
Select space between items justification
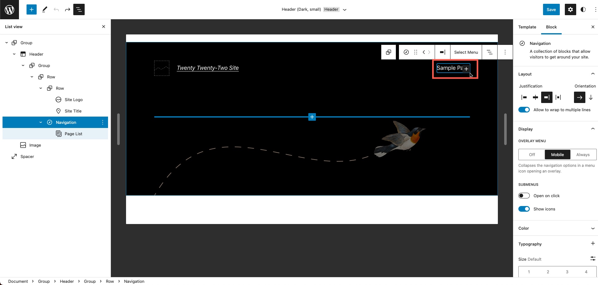(x=558, y=97)
